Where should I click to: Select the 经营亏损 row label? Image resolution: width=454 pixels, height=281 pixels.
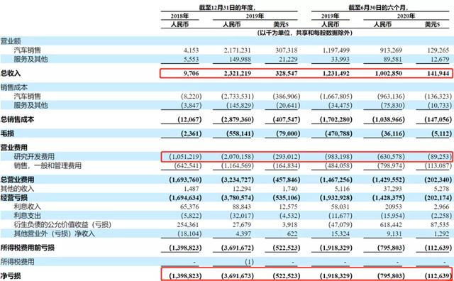click(14, 198)
